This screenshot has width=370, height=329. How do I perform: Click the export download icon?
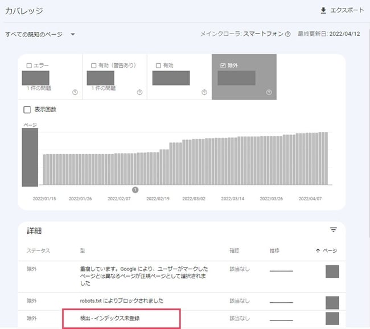(324, 11)
